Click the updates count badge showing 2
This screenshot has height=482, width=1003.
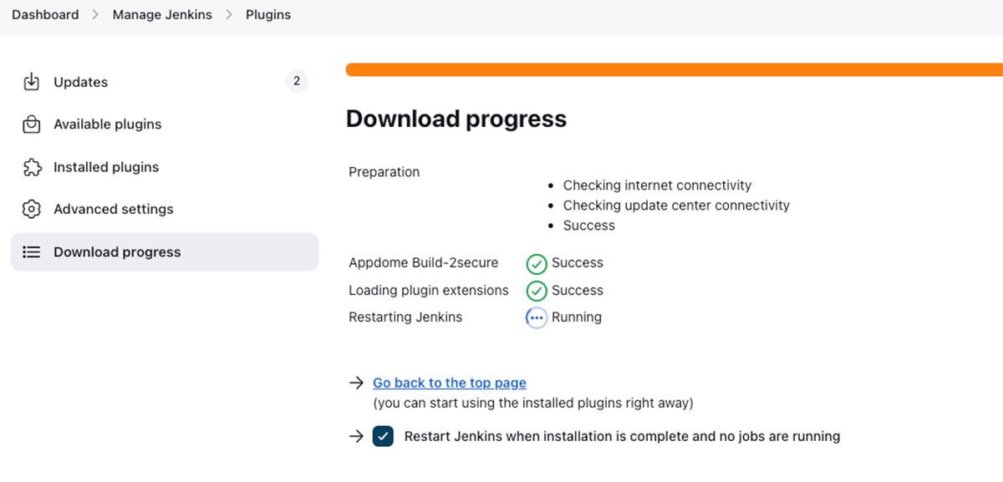click(297, 81)
